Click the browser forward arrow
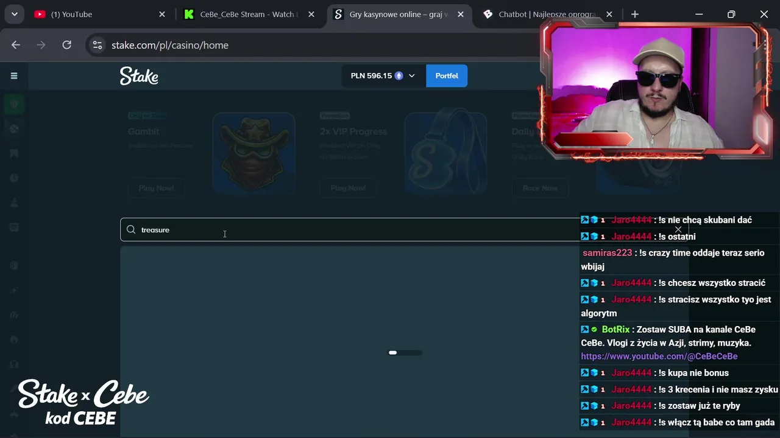780x438 pixels. click(x=41, y=45)
